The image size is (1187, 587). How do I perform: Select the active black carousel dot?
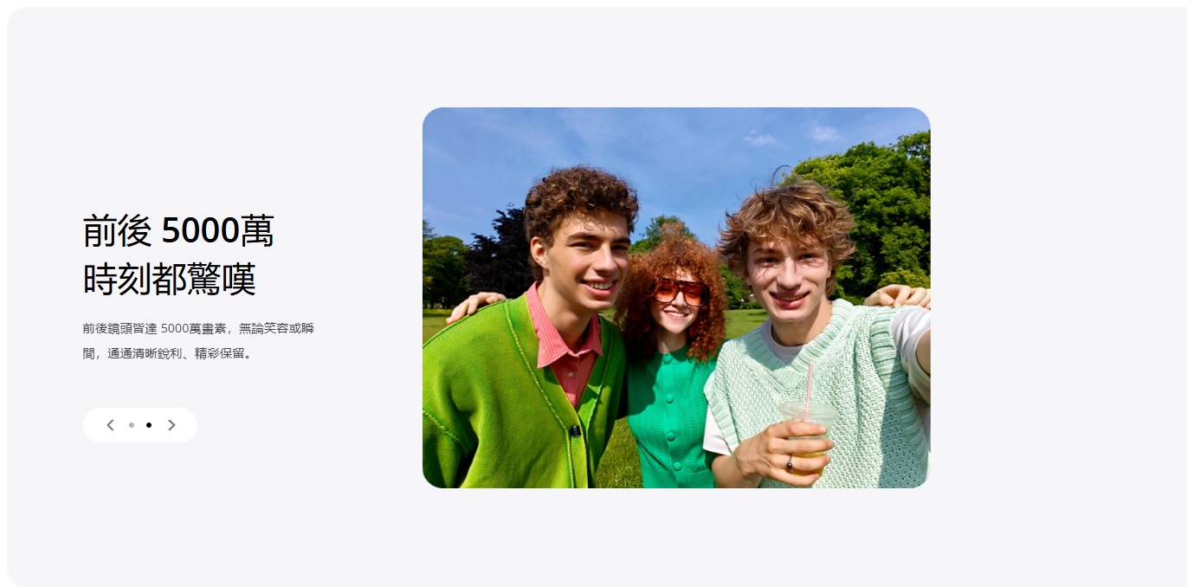149,425
